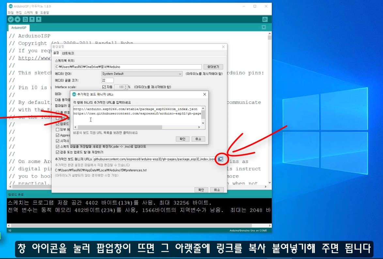383x259 pixels.
Task: Toggle the 스케치 파일 확장자 업데이트 checkbox
Action: pyautogui.click(x=57, y=147)
